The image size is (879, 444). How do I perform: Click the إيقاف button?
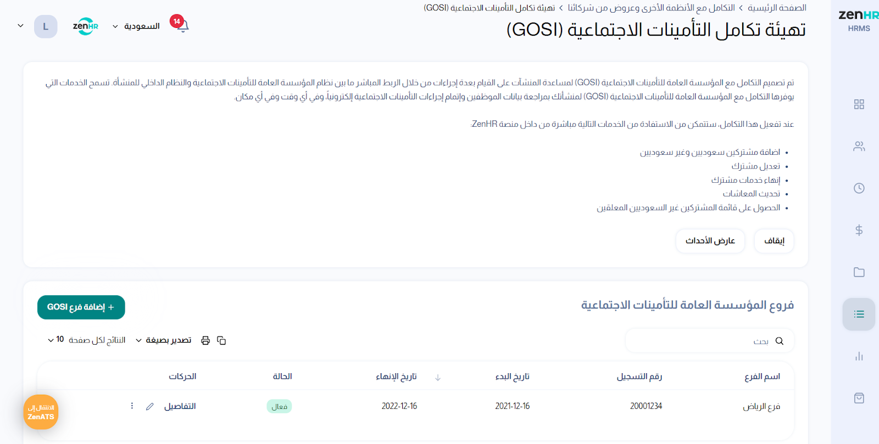coord(774,241)
